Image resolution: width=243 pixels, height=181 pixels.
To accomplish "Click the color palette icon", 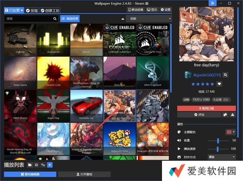I will [x=179, y=132].
